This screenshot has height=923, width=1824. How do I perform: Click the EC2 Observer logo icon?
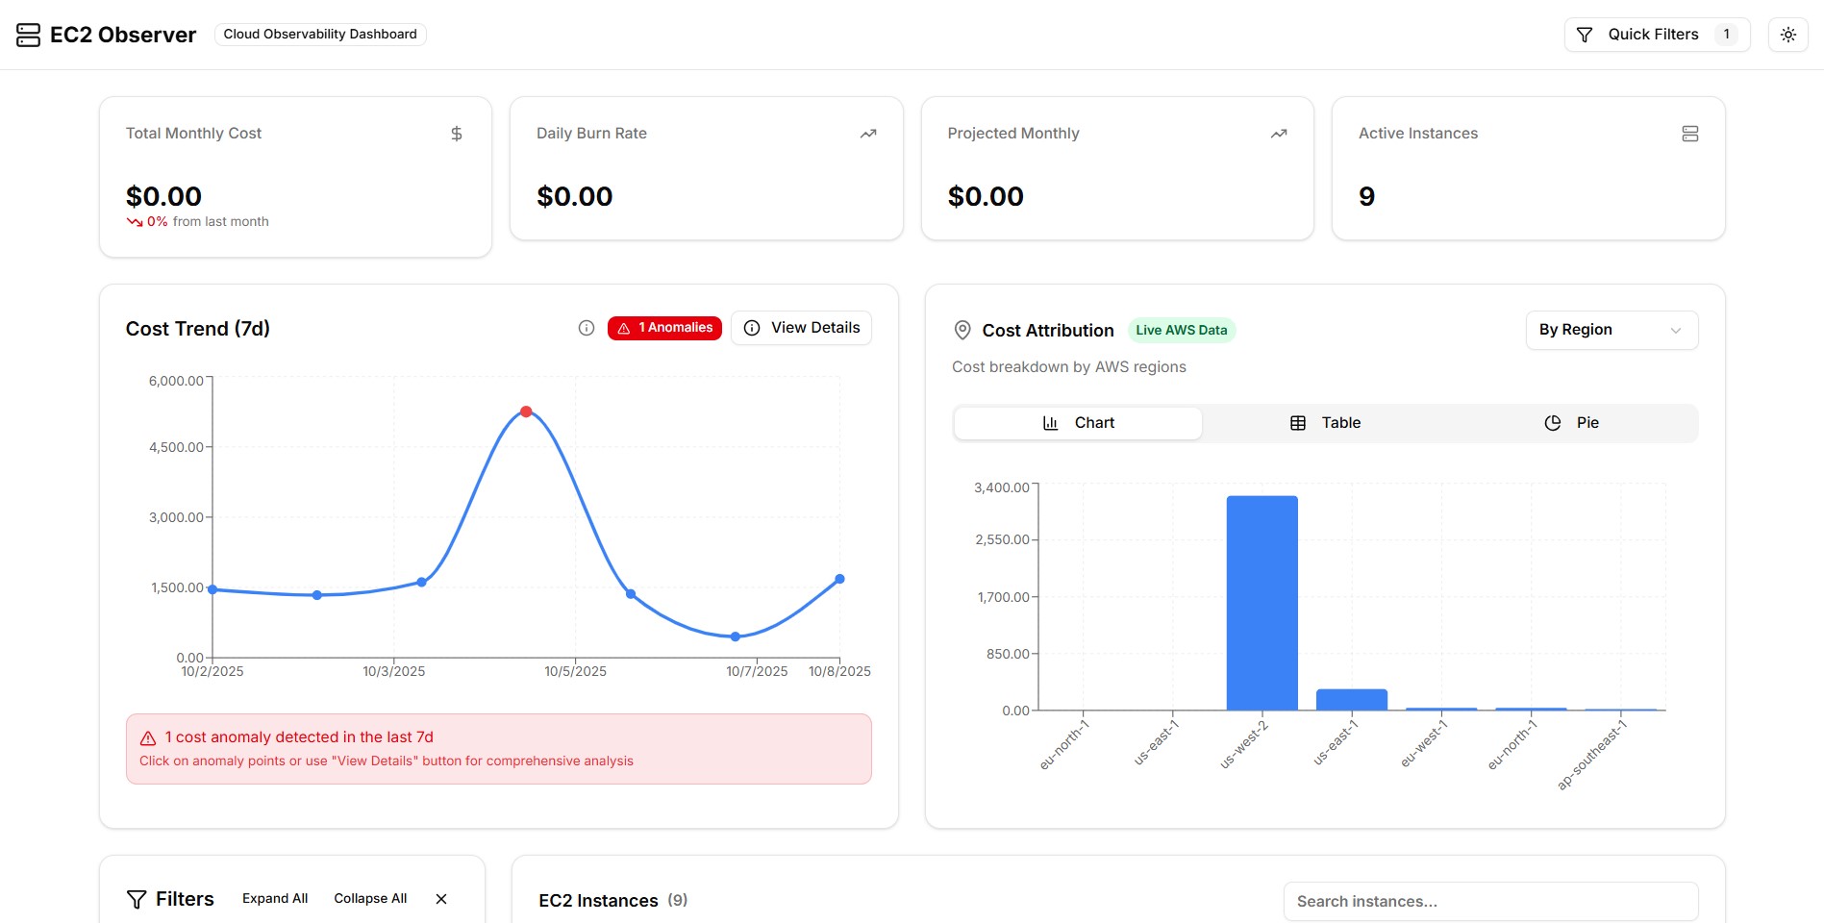pos(26,35)
